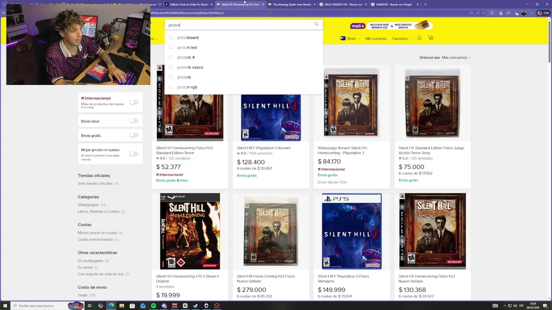The image size is (552, 310).
Task: Filter by Solo tiendas oficiales
Action: 95,183
